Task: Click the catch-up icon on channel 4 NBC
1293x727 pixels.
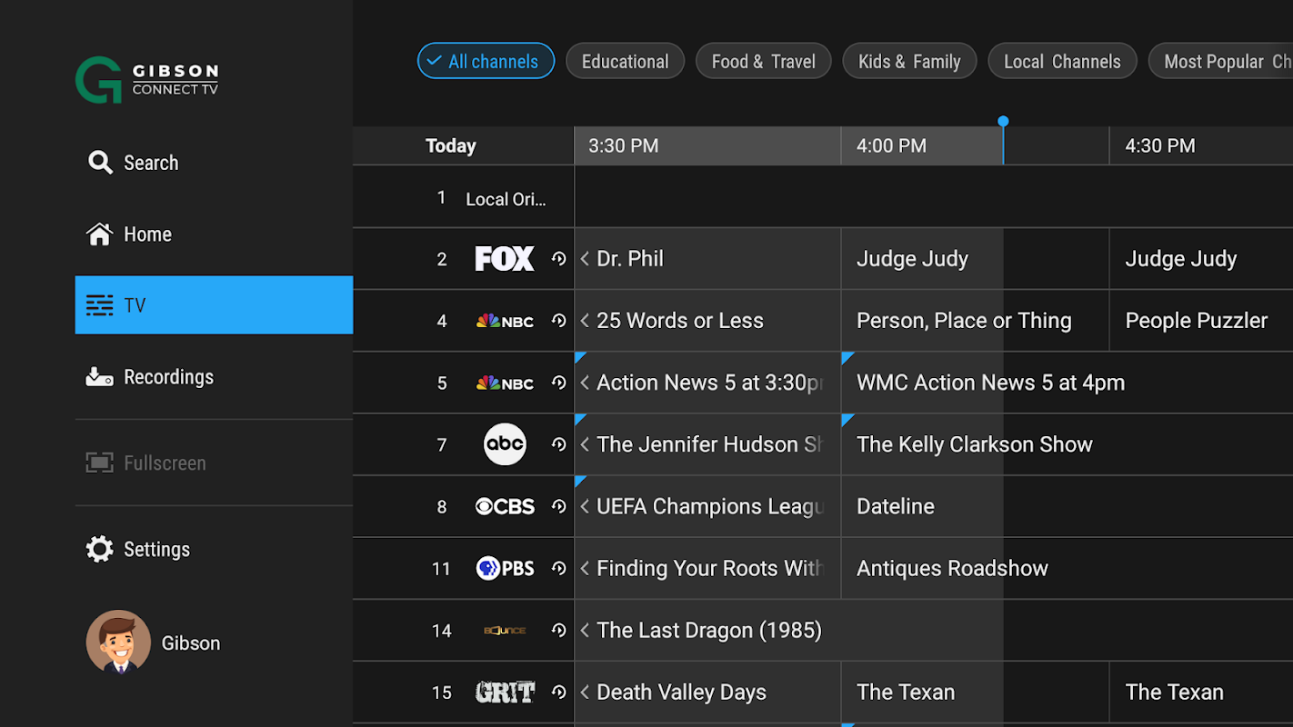Action: click(558, 321)
